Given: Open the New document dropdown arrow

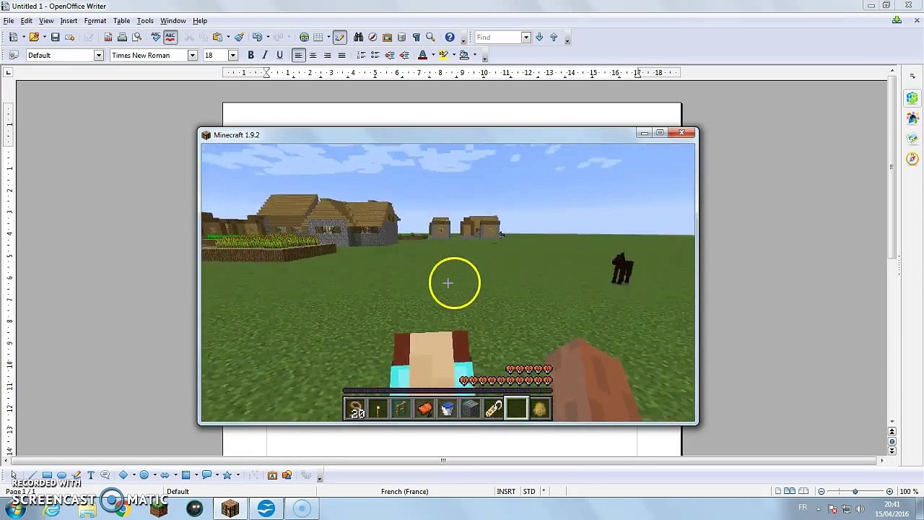Looking at the screenshot, I should [23, 37].
